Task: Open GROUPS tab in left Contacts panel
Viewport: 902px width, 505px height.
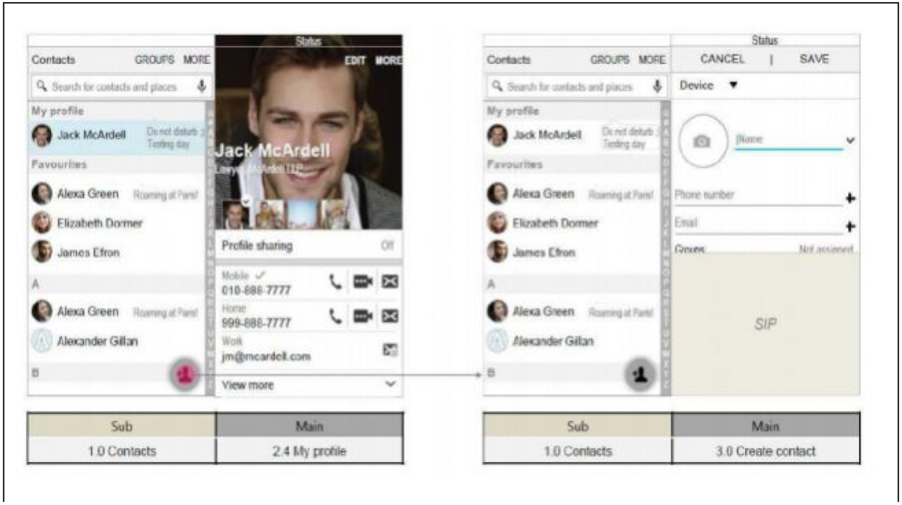Action: point(154,60)
